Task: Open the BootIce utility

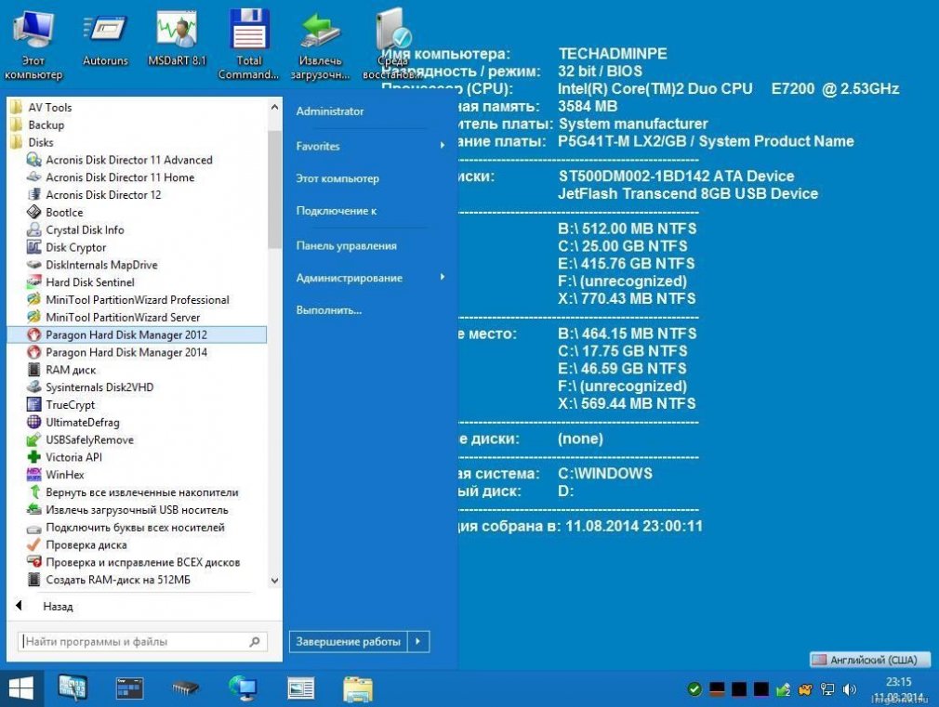Action: click(64, 213)
